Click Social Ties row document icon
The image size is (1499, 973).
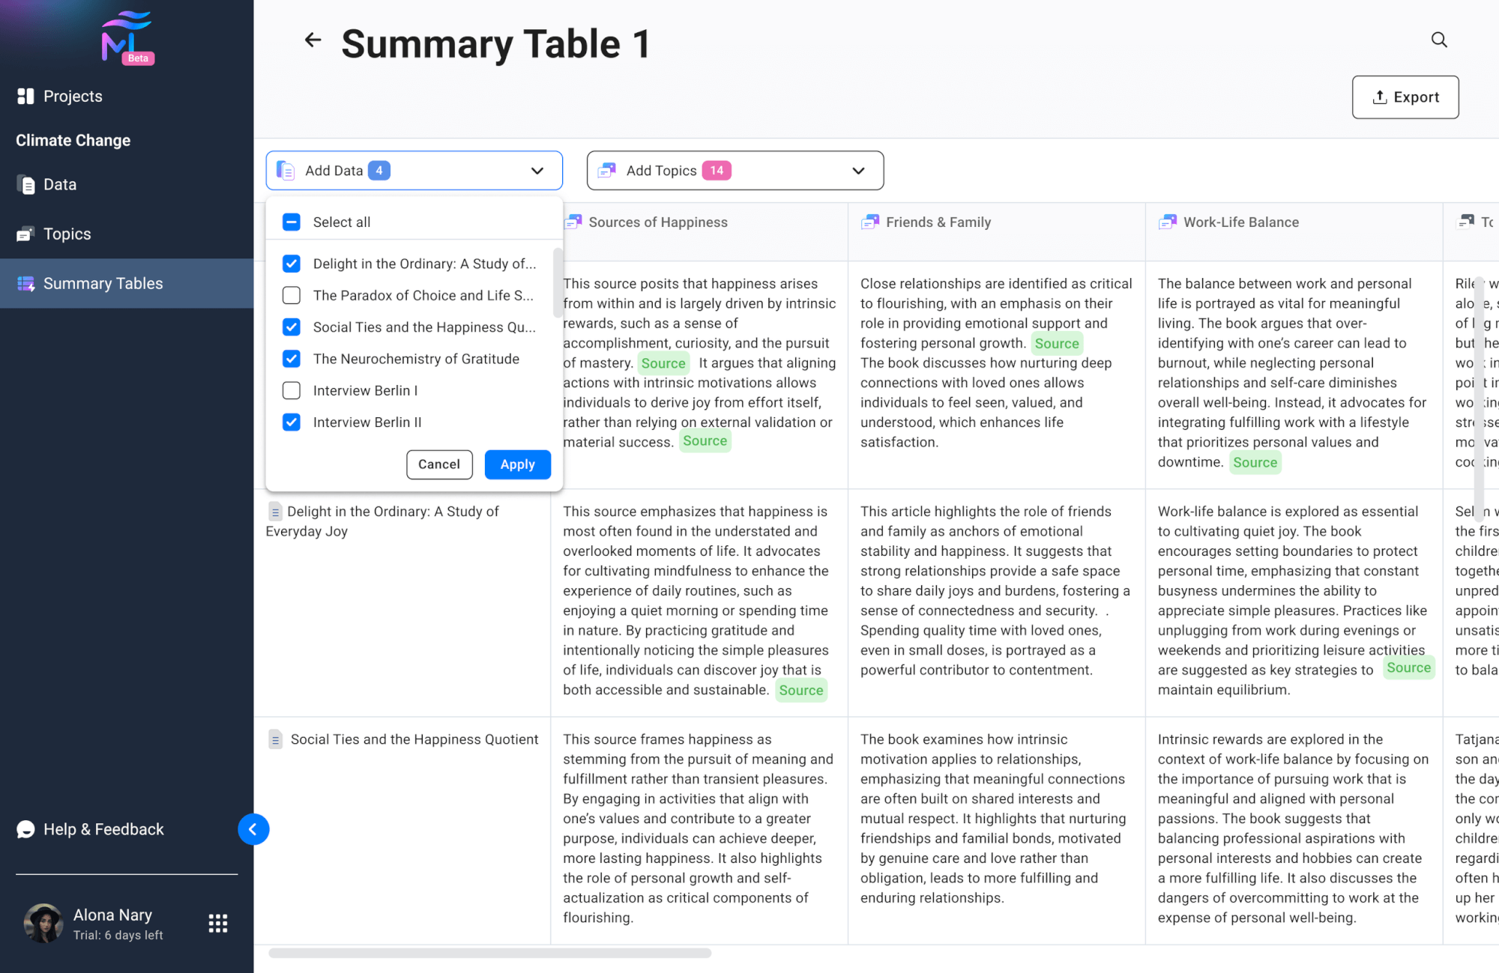(275, 739)
